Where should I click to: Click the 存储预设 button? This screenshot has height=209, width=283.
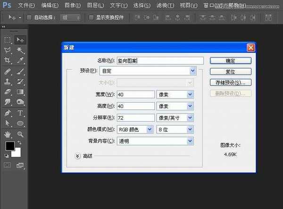230,83
